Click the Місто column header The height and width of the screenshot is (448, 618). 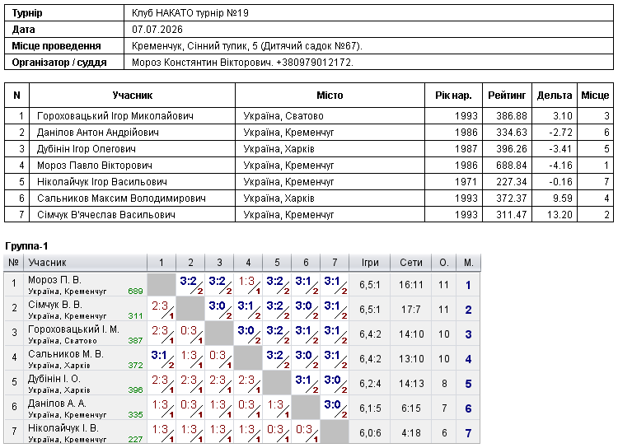330,96
